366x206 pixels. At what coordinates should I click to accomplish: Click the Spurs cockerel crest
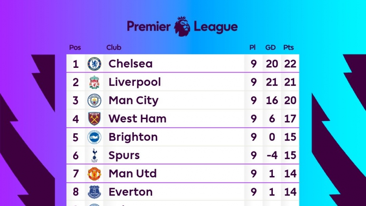pos(94,156)
